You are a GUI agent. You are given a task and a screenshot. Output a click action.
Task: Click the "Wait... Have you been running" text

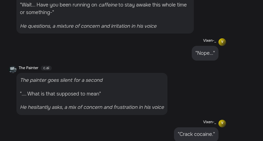(59, 5)
